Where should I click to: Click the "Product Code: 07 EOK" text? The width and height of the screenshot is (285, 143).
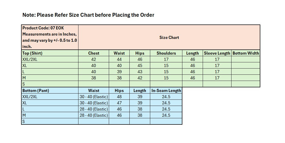(x=43, y=28)
